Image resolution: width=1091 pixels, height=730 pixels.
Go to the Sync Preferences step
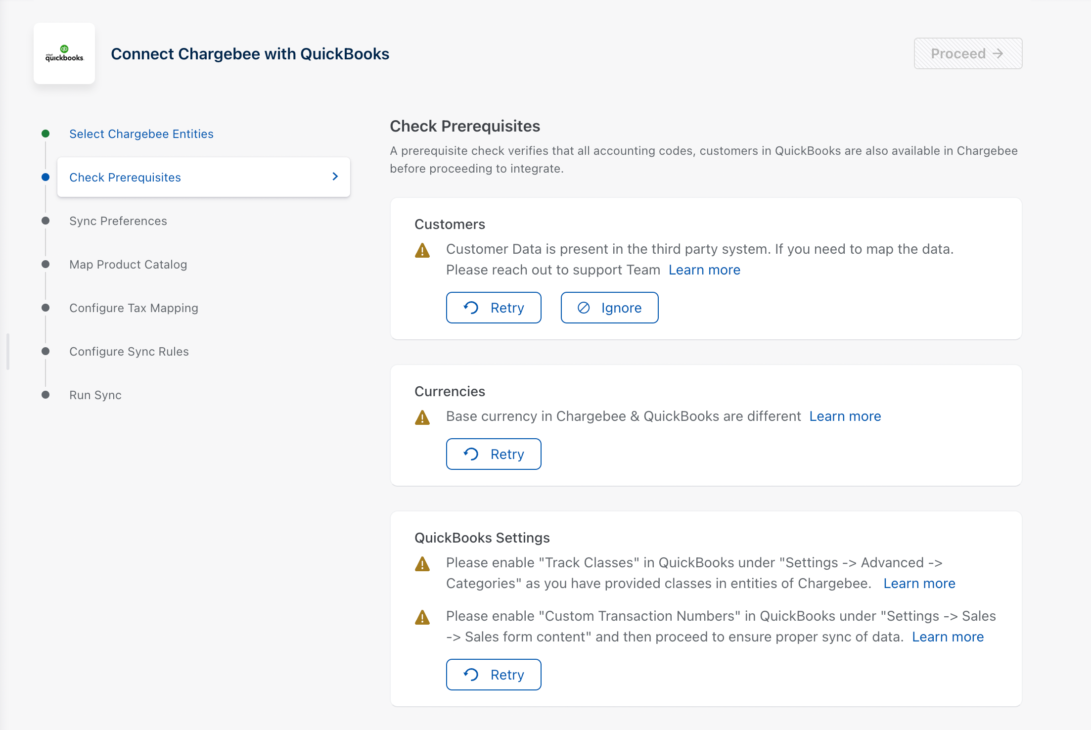(118, 221)
